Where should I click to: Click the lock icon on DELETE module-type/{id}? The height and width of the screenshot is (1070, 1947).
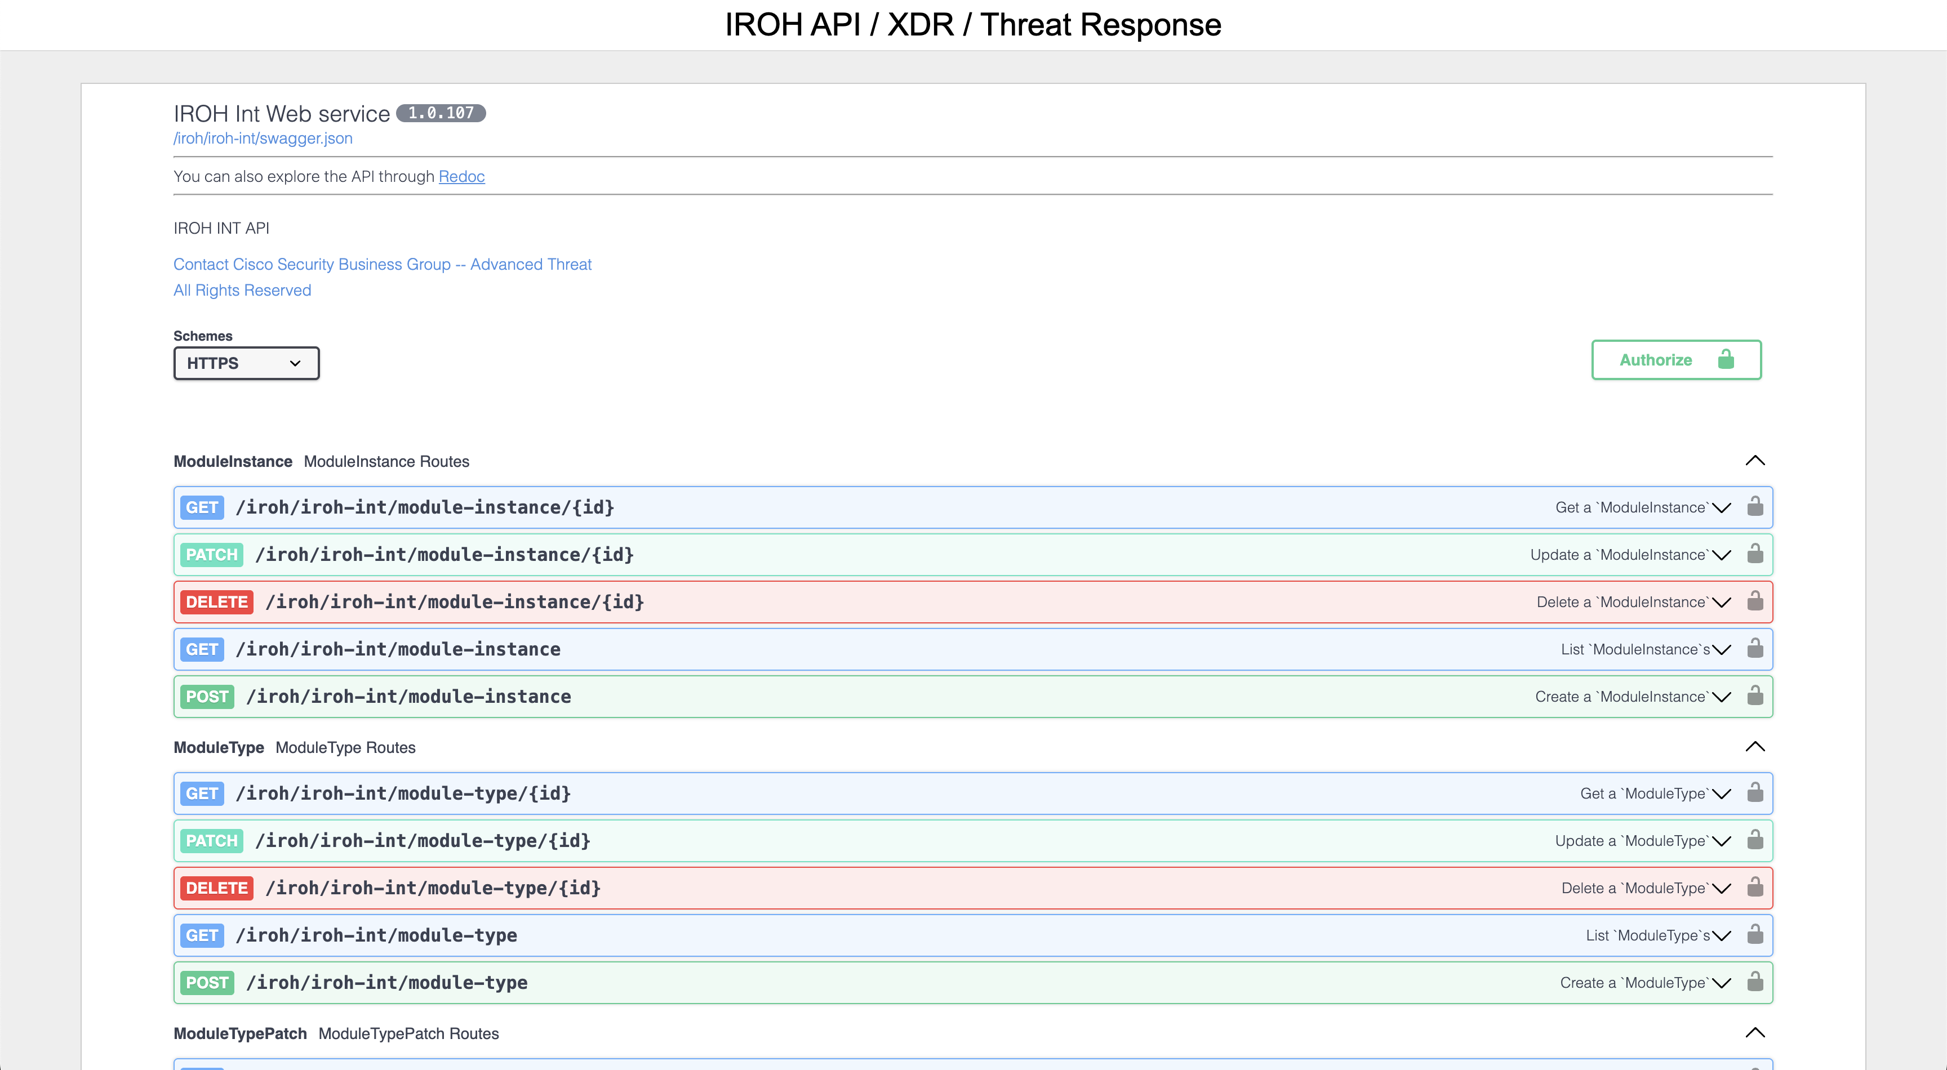point(1756,887)
